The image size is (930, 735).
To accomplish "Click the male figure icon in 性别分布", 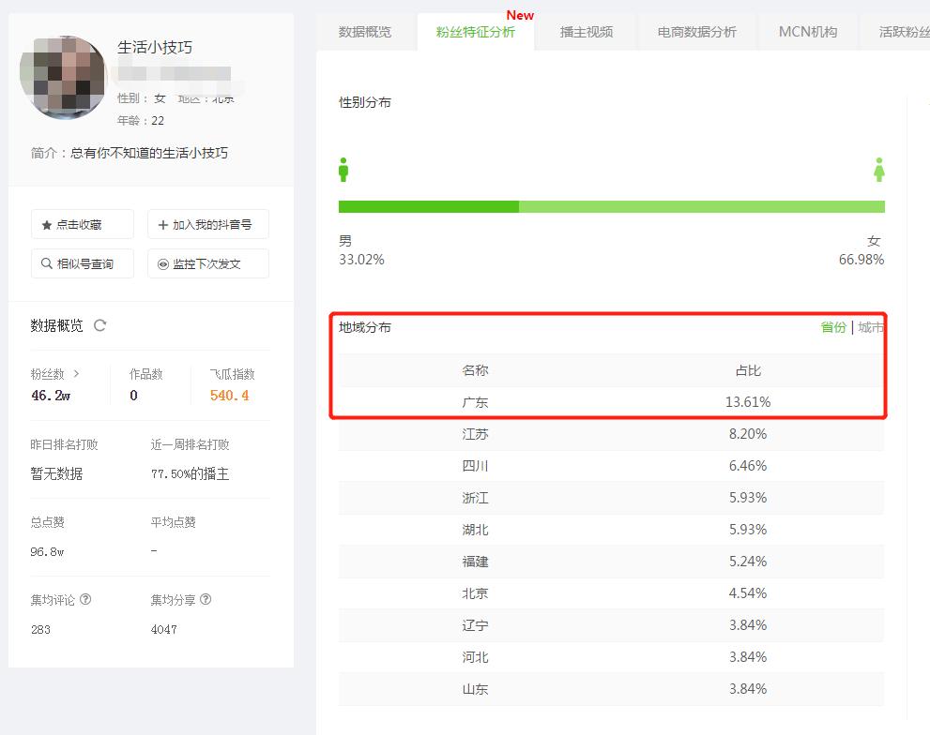I will click(343, 169).
